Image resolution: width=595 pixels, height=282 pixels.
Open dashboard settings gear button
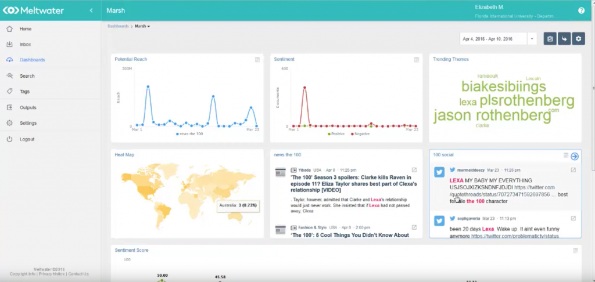tap(578, 39)
